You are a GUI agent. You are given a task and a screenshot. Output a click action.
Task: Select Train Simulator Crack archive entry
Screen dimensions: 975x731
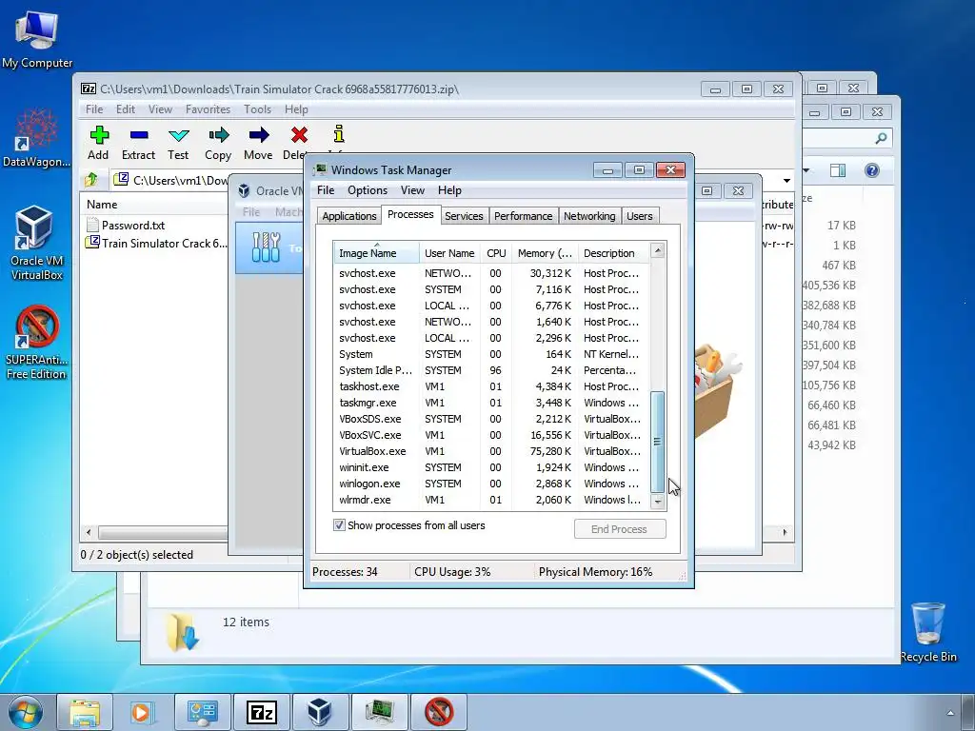click(x=157, y=243)
